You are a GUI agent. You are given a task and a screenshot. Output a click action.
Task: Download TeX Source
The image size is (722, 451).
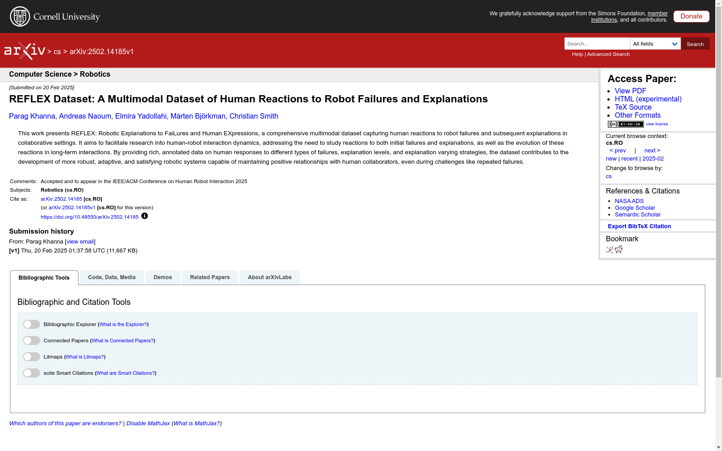click(633, 107)
